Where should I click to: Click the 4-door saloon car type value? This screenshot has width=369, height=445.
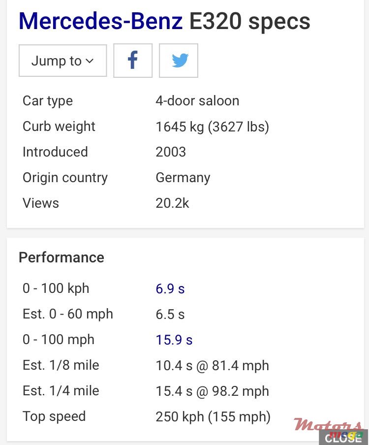click(197, 101)
